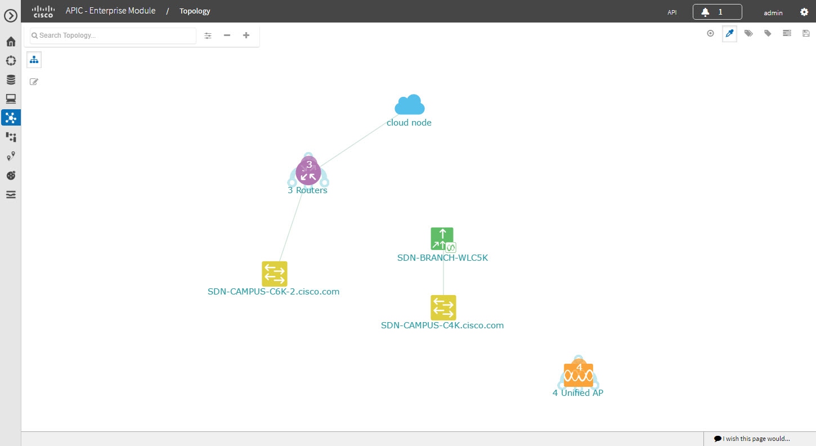The height and width of the screenshot is (446, 816).
Task: Open the multiple tags icon in the top toolbar
Action: 748,33
